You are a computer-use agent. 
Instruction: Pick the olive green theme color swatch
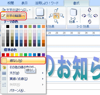[30, 26]
